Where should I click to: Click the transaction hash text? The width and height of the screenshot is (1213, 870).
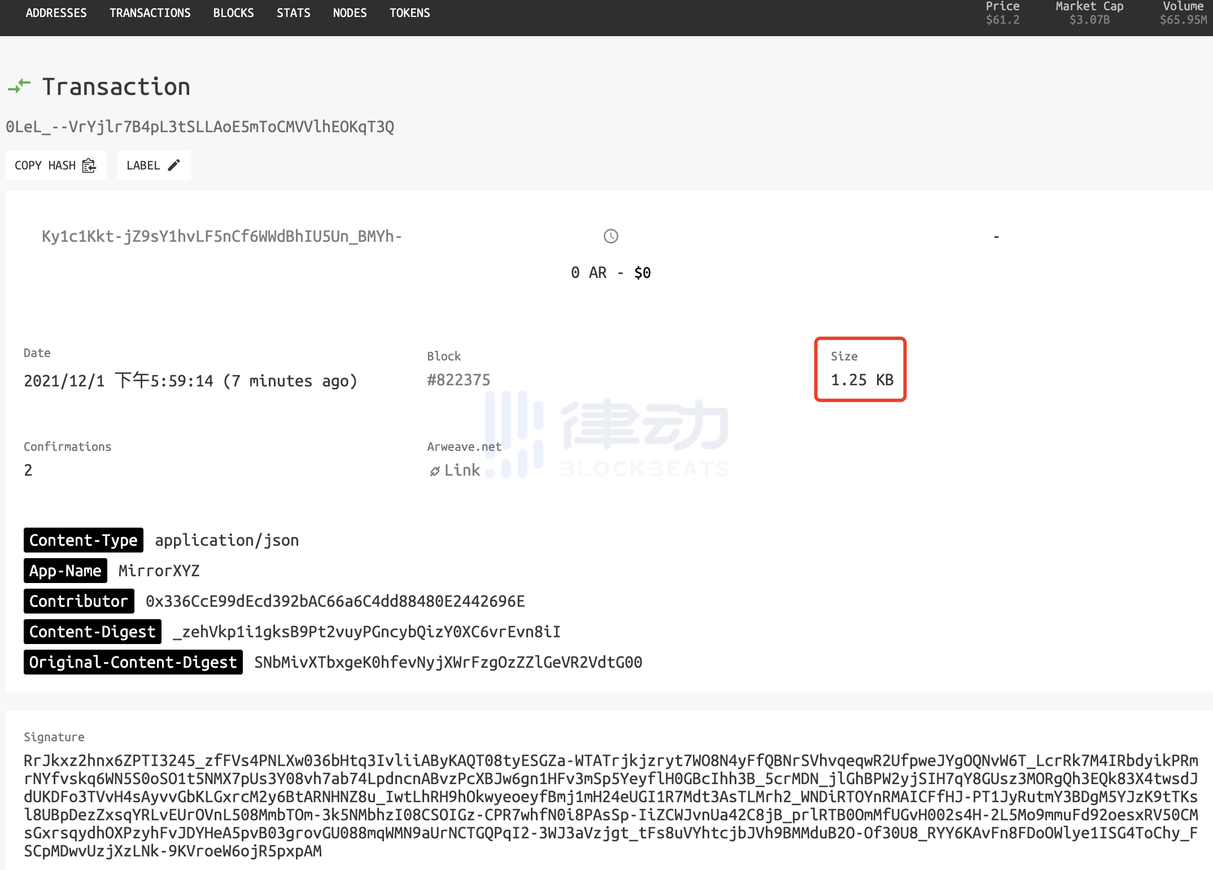pos(200,127)
